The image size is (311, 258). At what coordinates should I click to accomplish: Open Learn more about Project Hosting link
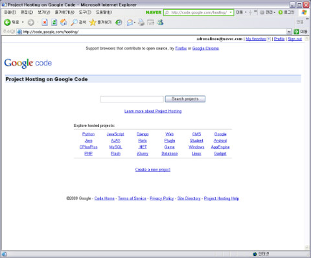coord(153,111)
